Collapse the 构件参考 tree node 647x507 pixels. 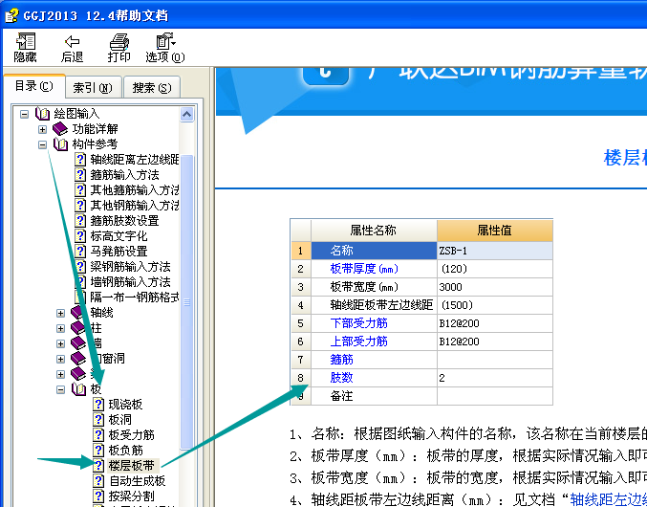[x=42, y=144]
